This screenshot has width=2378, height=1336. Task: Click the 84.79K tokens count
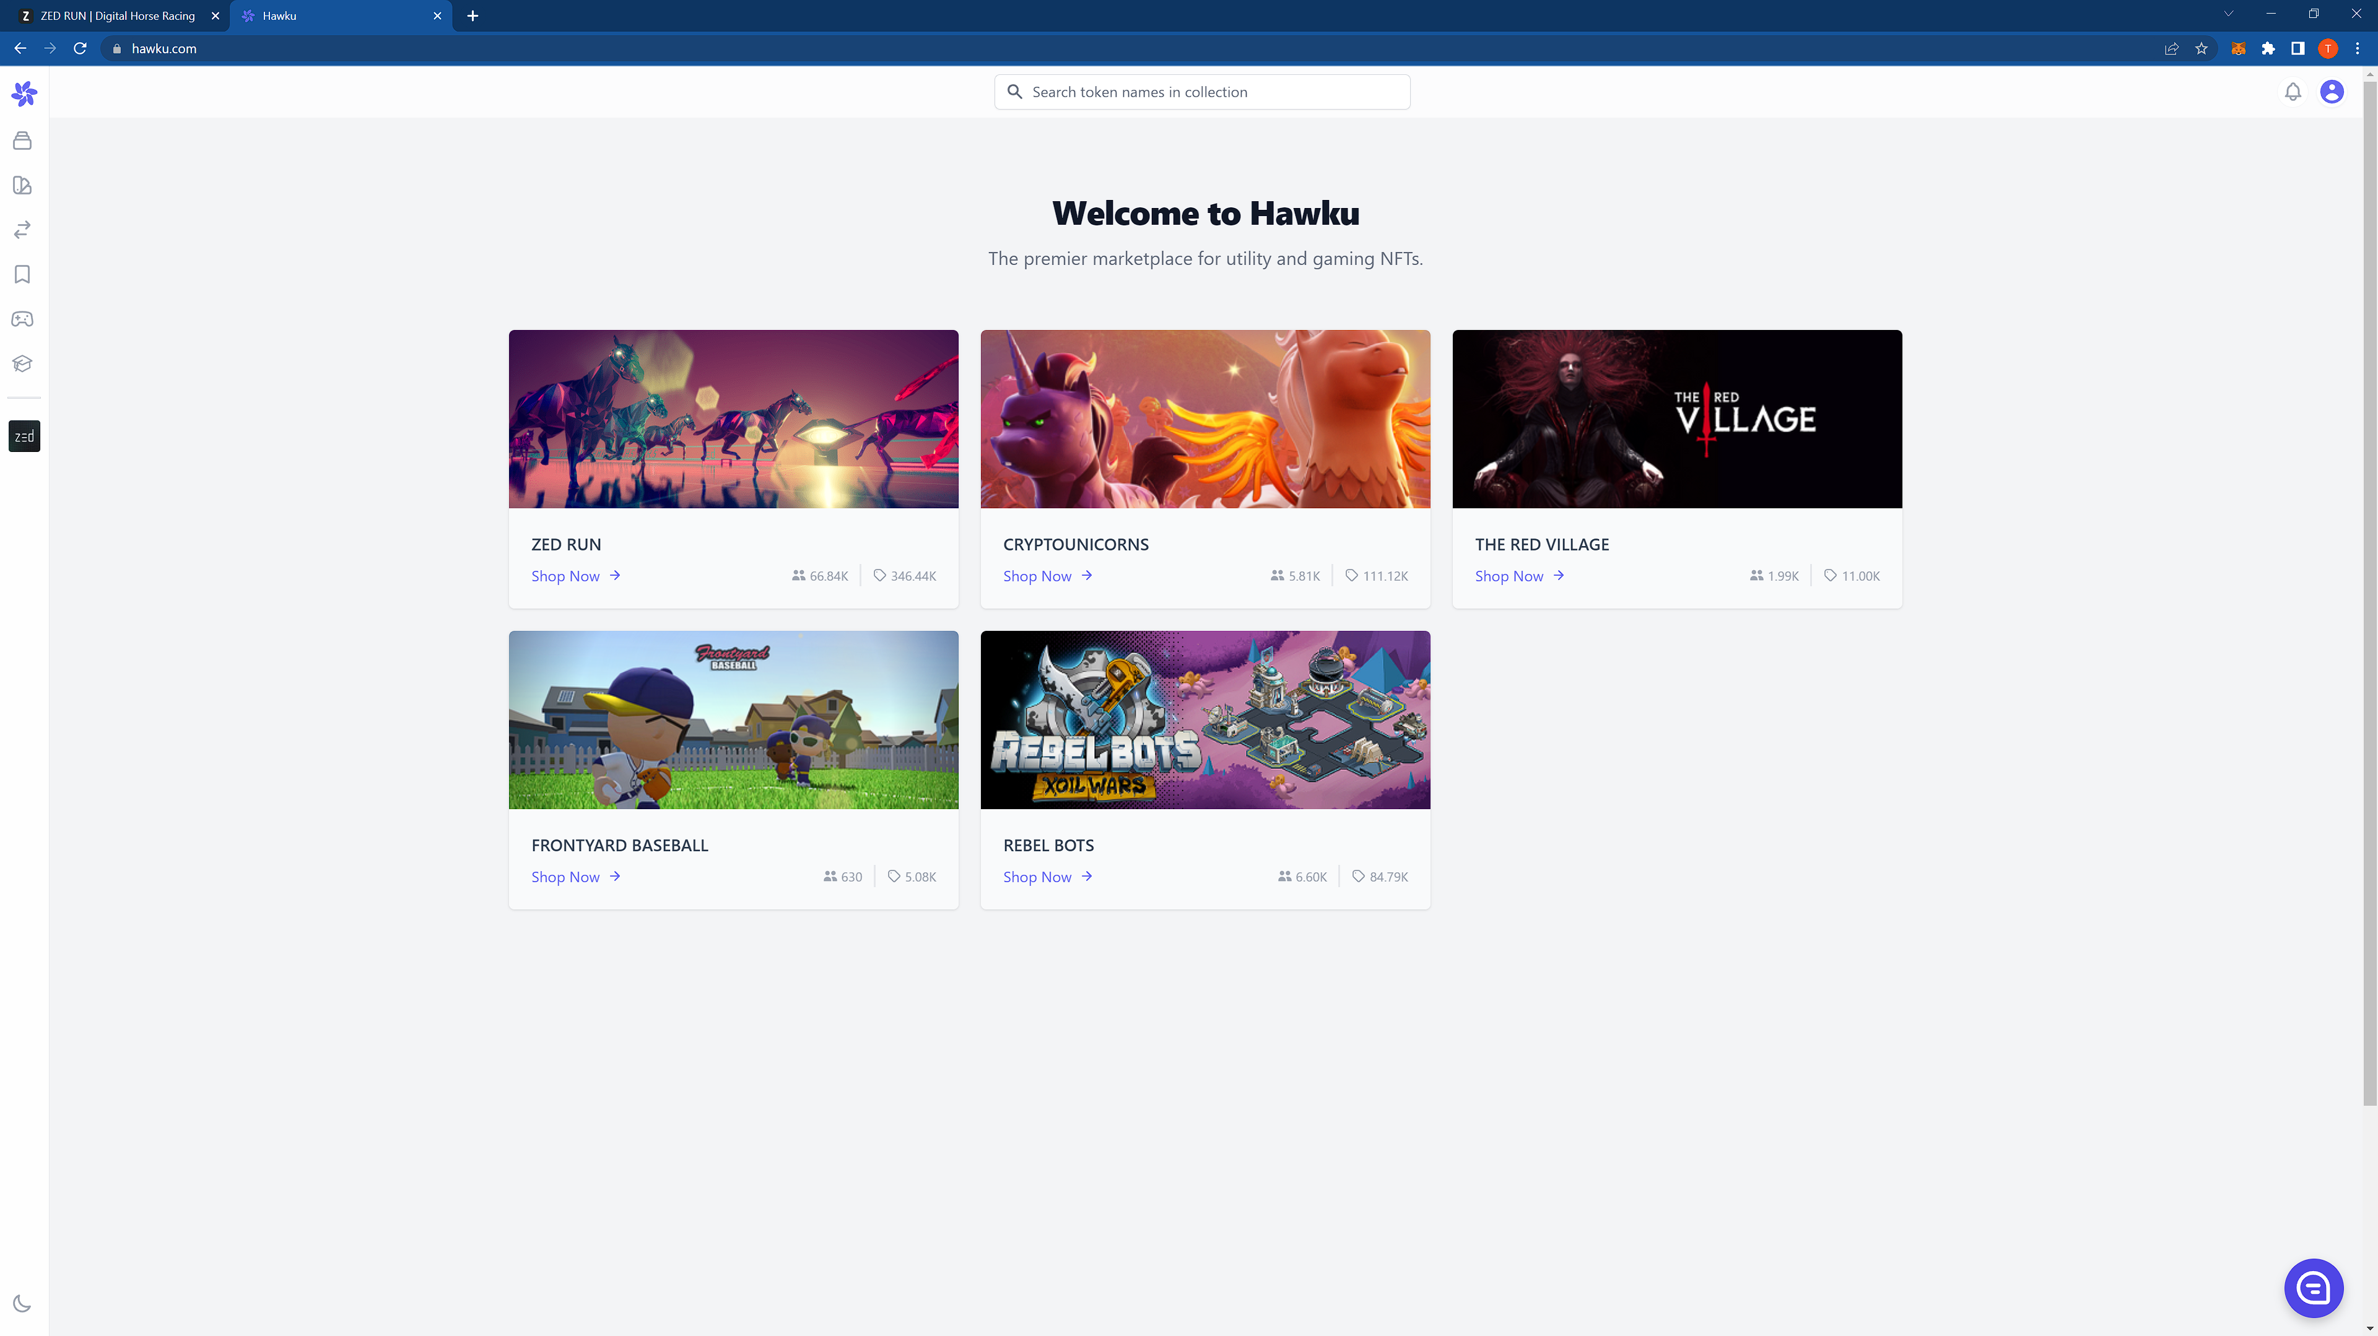pos(1380,877)
